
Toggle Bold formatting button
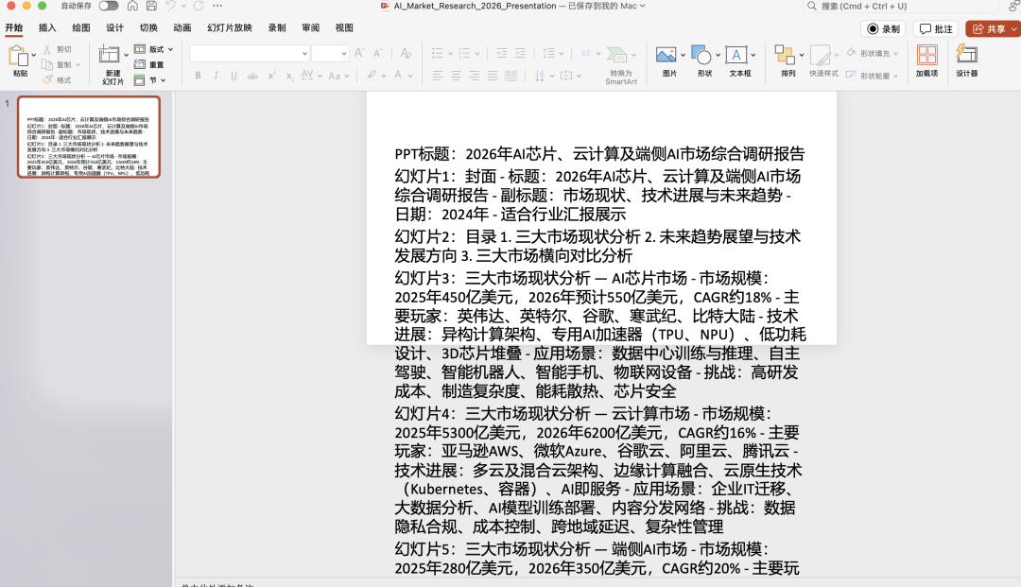click(x=198, y=76)
